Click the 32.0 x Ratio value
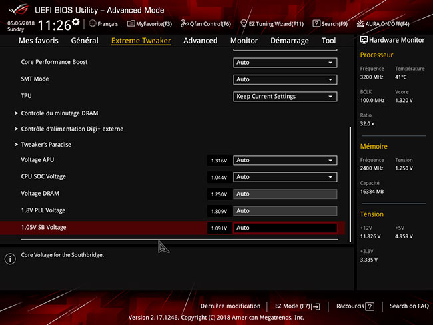Image resolution: width=433 pixels, height=325 pixels. click(367, 124)
